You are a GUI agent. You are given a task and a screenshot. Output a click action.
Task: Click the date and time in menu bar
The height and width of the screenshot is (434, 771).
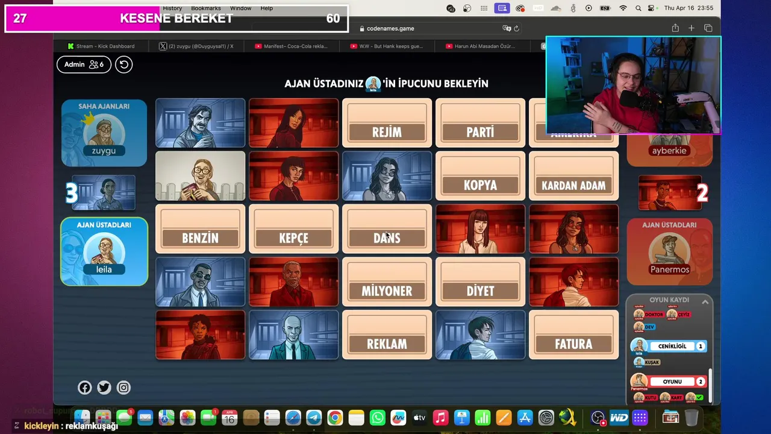(x=688, y=8)
